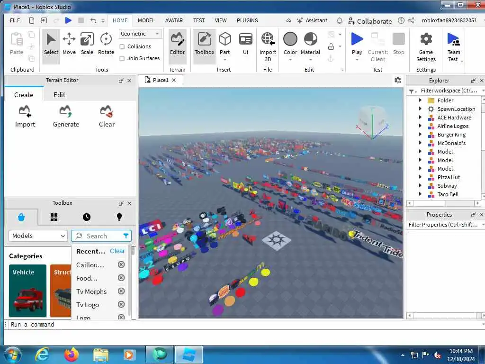
Task: Select Subway in Explorer
Action: coord(447,186)
